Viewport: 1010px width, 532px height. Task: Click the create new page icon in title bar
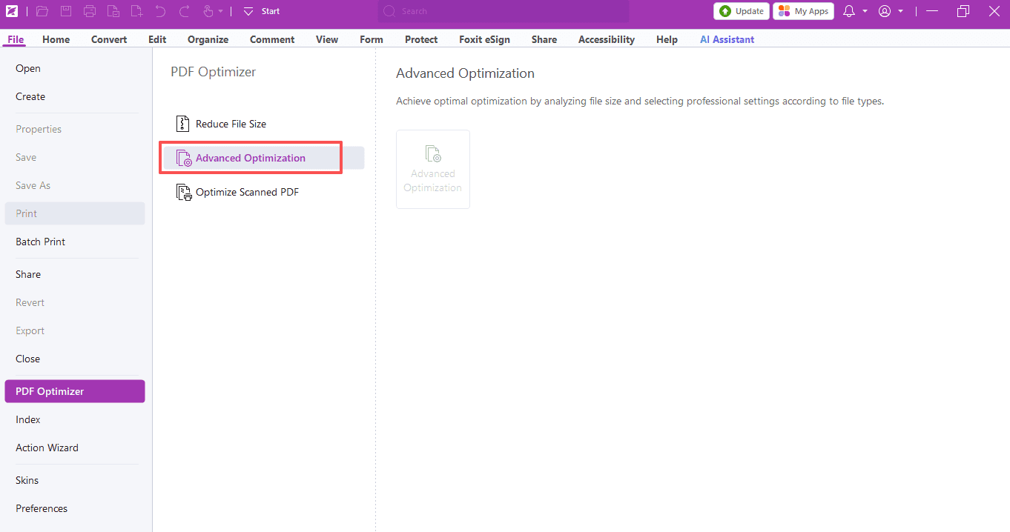(137, 11)
